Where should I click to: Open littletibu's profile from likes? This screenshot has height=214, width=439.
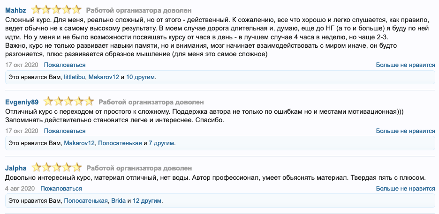click(75, 77)
